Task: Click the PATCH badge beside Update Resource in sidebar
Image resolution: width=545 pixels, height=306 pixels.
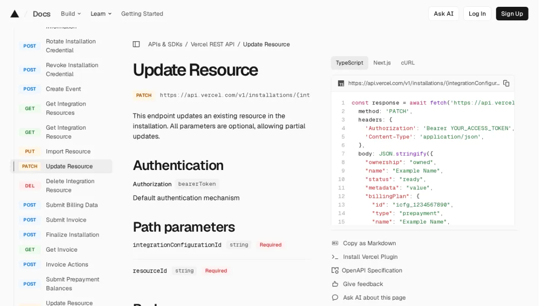Action: (x=30, y=166)
